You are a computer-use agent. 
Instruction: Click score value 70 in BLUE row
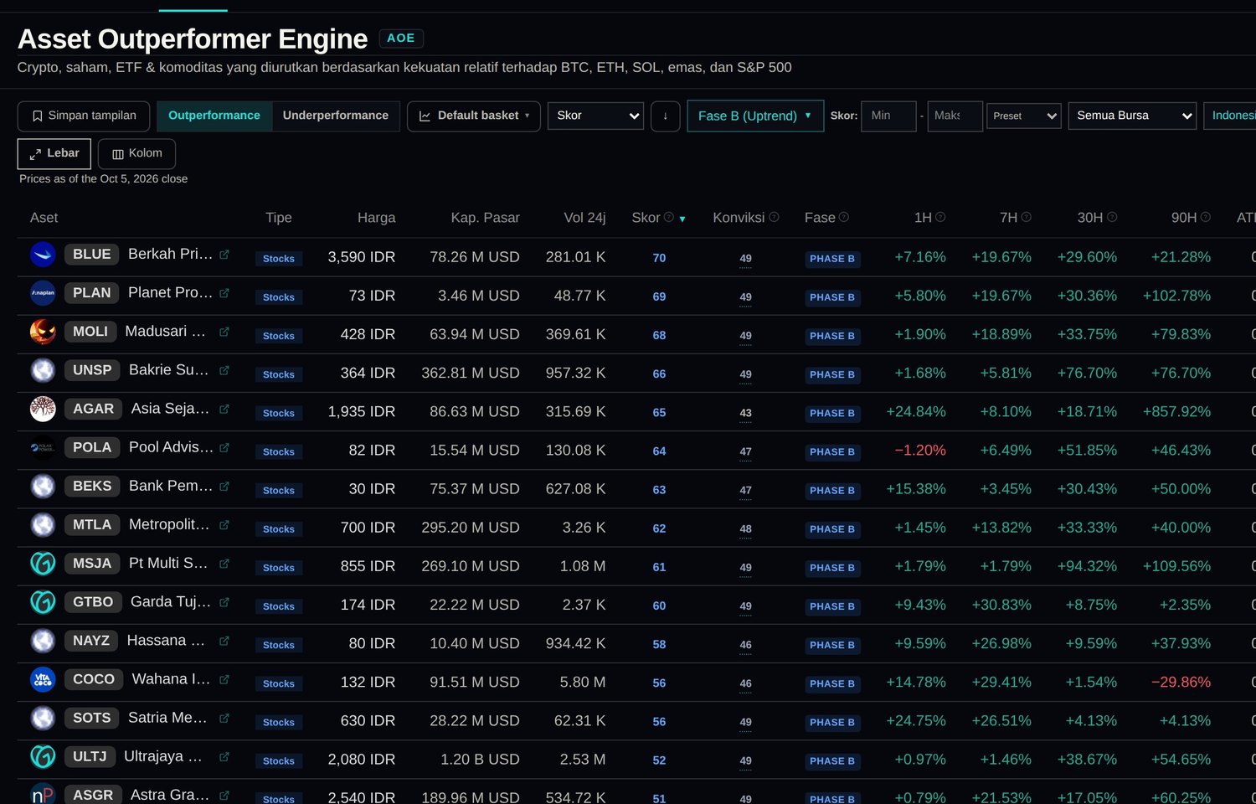click(x=660, y=258)
